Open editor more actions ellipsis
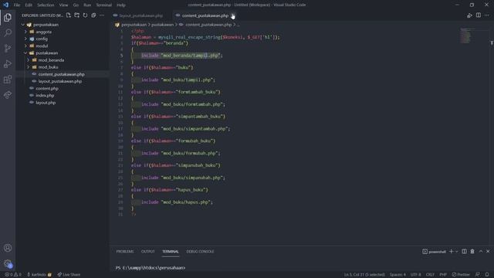 point(487,15)
